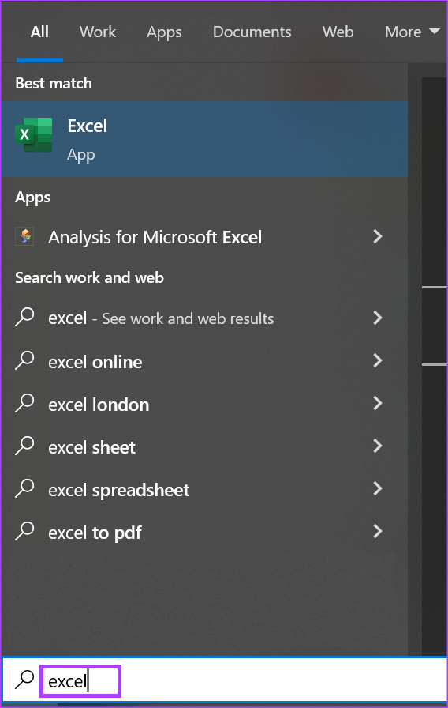Viewport: 448px width, 708px height.
Task: Switch to the Web tab
Action: coord(338,32)
